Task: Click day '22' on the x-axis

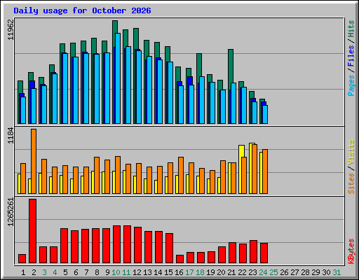Action: pyautogui.click(x=242, y=272)
